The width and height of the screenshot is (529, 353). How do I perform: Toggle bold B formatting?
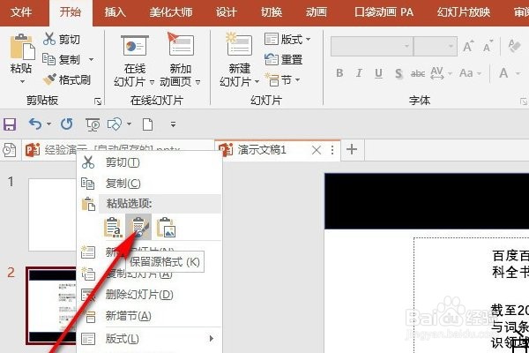tap(339, 73)
